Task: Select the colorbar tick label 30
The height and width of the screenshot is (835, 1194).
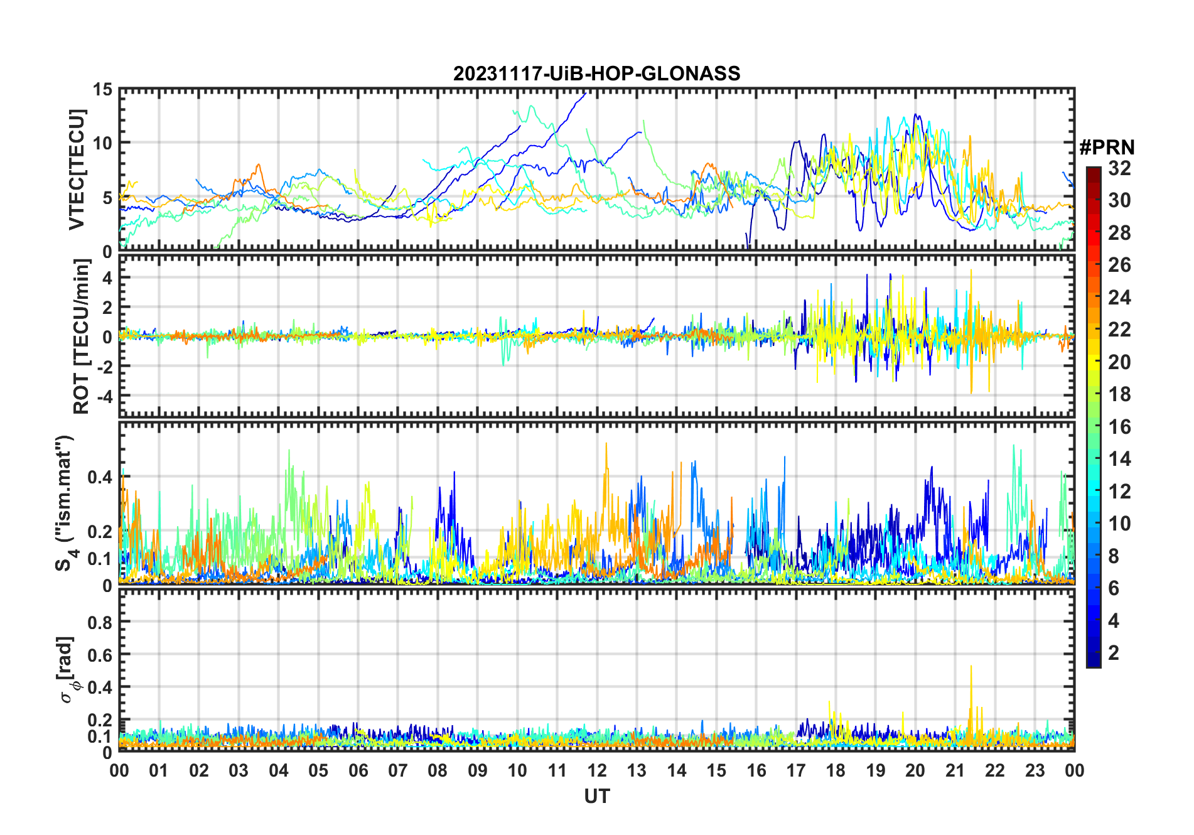Action: [1119, 200]
